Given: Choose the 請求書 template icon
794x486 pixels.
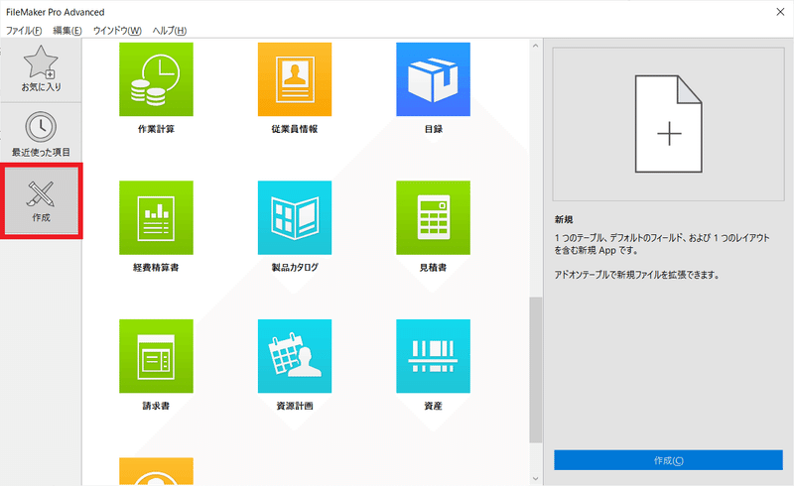Looking at the screenshot, I should pos(156,356).
